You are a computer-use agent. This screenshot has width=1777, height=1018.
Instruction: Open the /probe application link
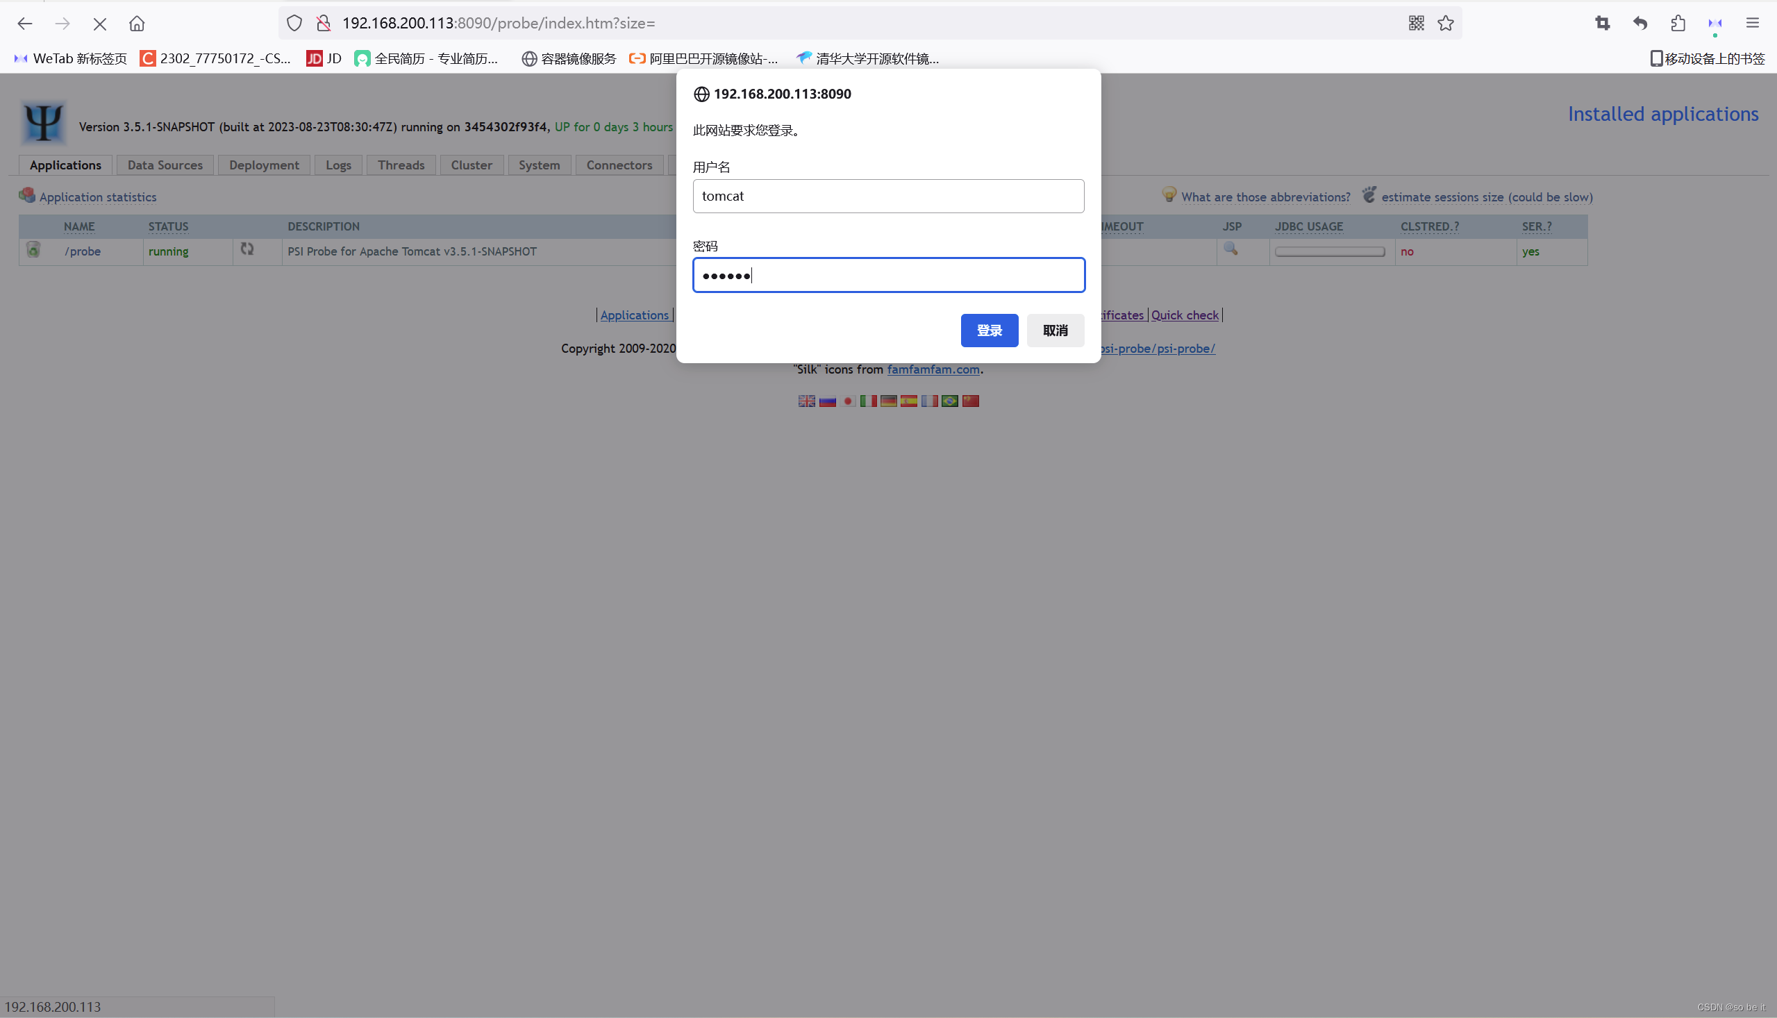tap(83, 251)
